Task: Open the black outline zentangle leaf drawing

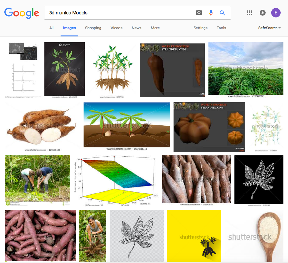Action: (x=137, y=236)
